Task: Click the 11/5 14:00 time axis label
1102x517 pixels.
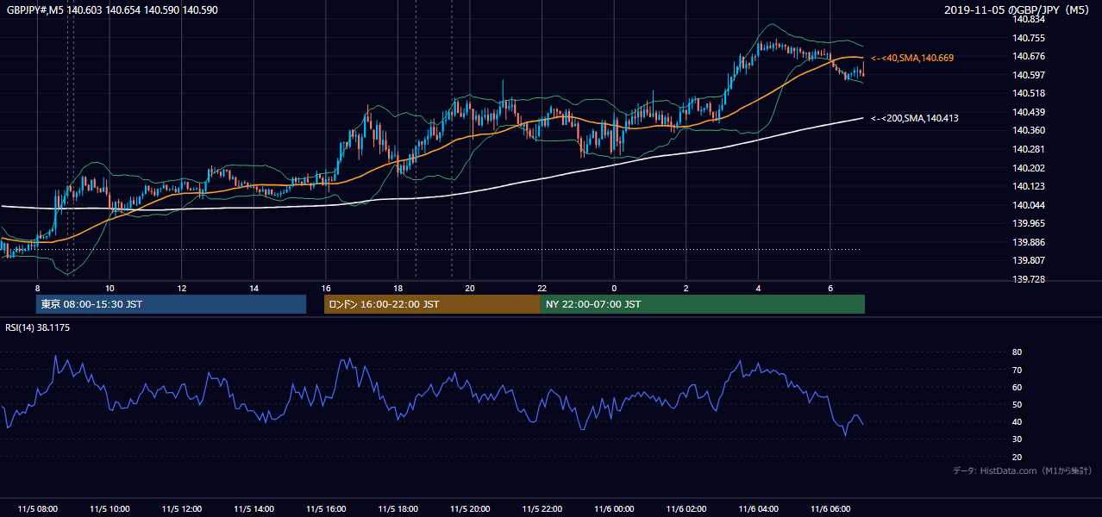Action: tap(254, 509)
